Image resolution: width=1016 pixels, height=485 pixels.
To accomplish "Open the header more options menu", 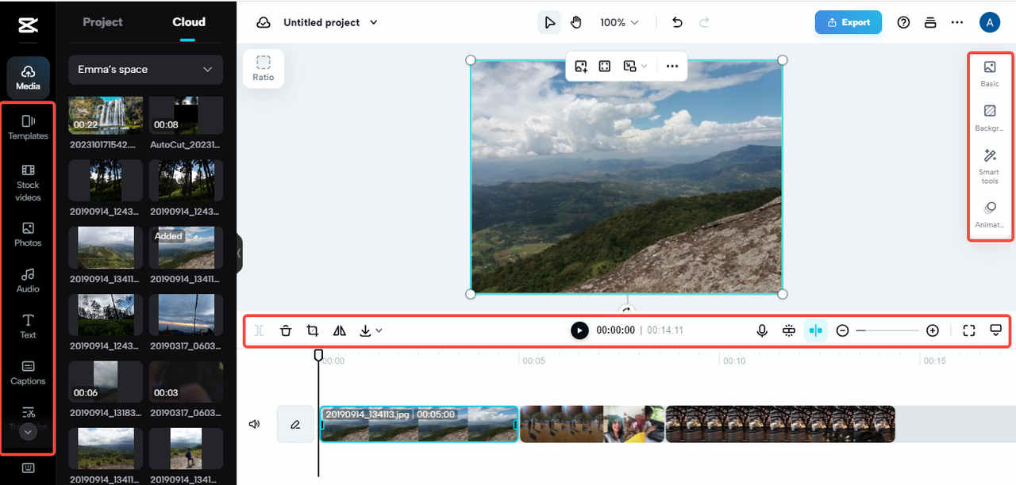I will 957,22.
